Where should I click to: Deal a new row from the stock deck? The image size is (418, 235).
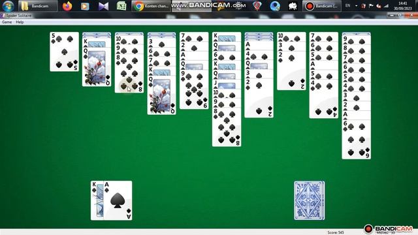click(309, 200)
